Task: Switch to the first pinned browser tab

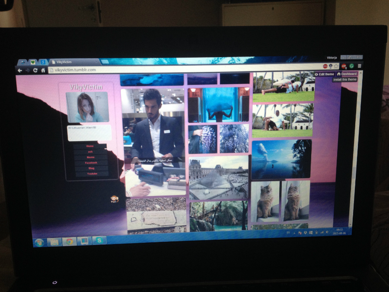Action: tap(23, 62)
